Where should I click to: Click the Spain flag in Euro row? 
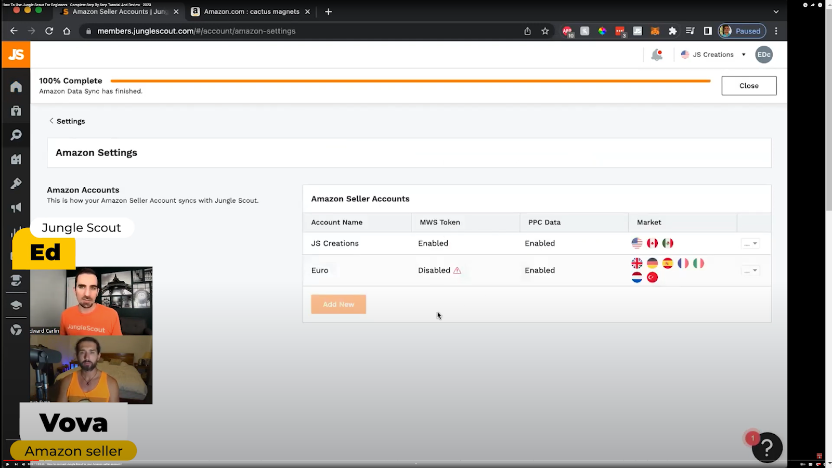tap(668, 263)
